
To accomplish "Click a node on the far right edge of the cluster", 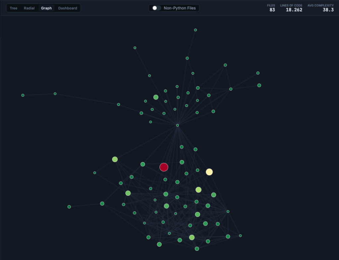I will pos(240,236).
